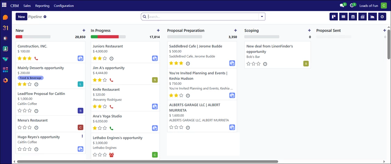The image size is (391, 164).
Task: Click salesperson avatar on Juniors Restaurant card
Action: pyautogui.click(x=155, y=58)
